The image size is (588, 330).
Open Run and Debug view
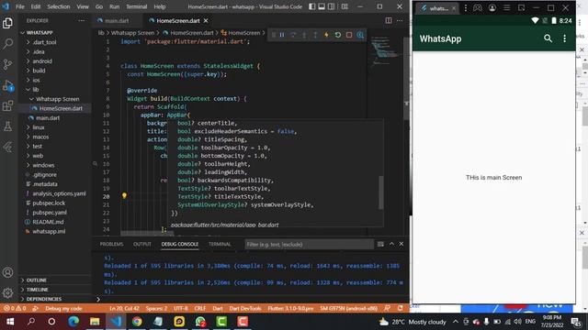pos(7,85)
